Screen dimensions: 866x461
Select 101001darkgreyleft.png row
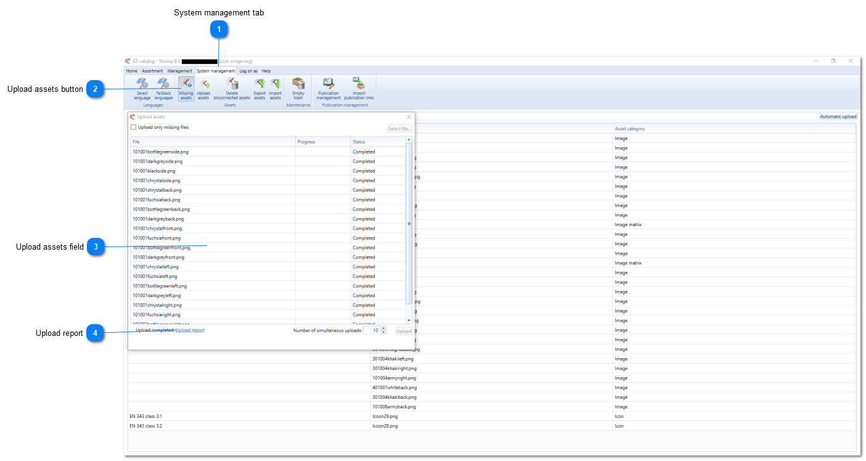pos(268,295)
